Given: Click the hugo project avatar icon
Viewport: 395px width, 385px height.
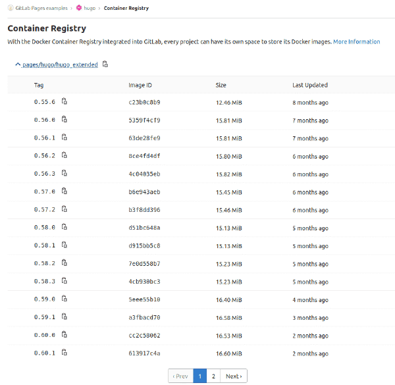Looking at the screenshot, I should pyautogui.click(x=79, y=8).
